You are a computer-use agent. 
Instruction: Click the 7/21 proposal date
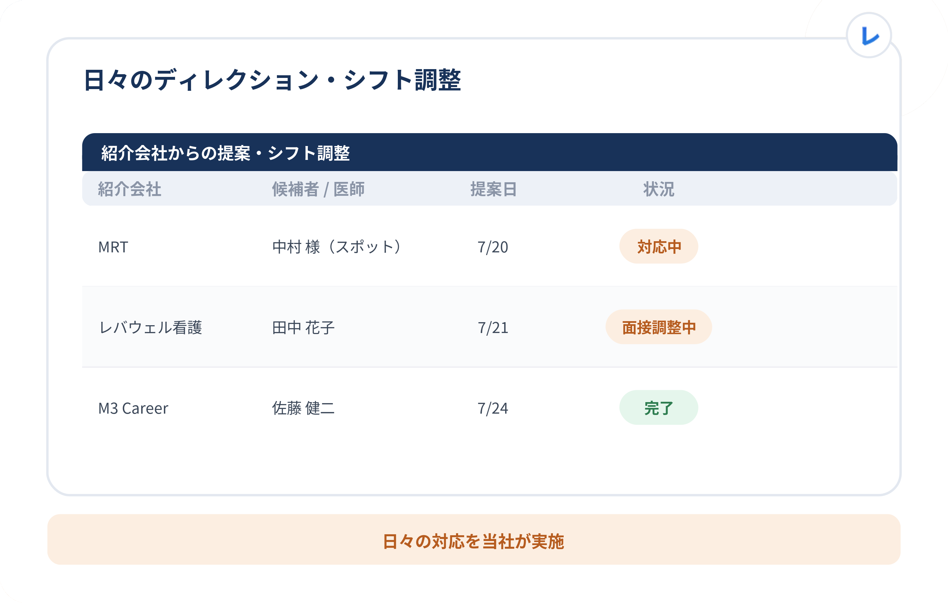coord(493,328)
